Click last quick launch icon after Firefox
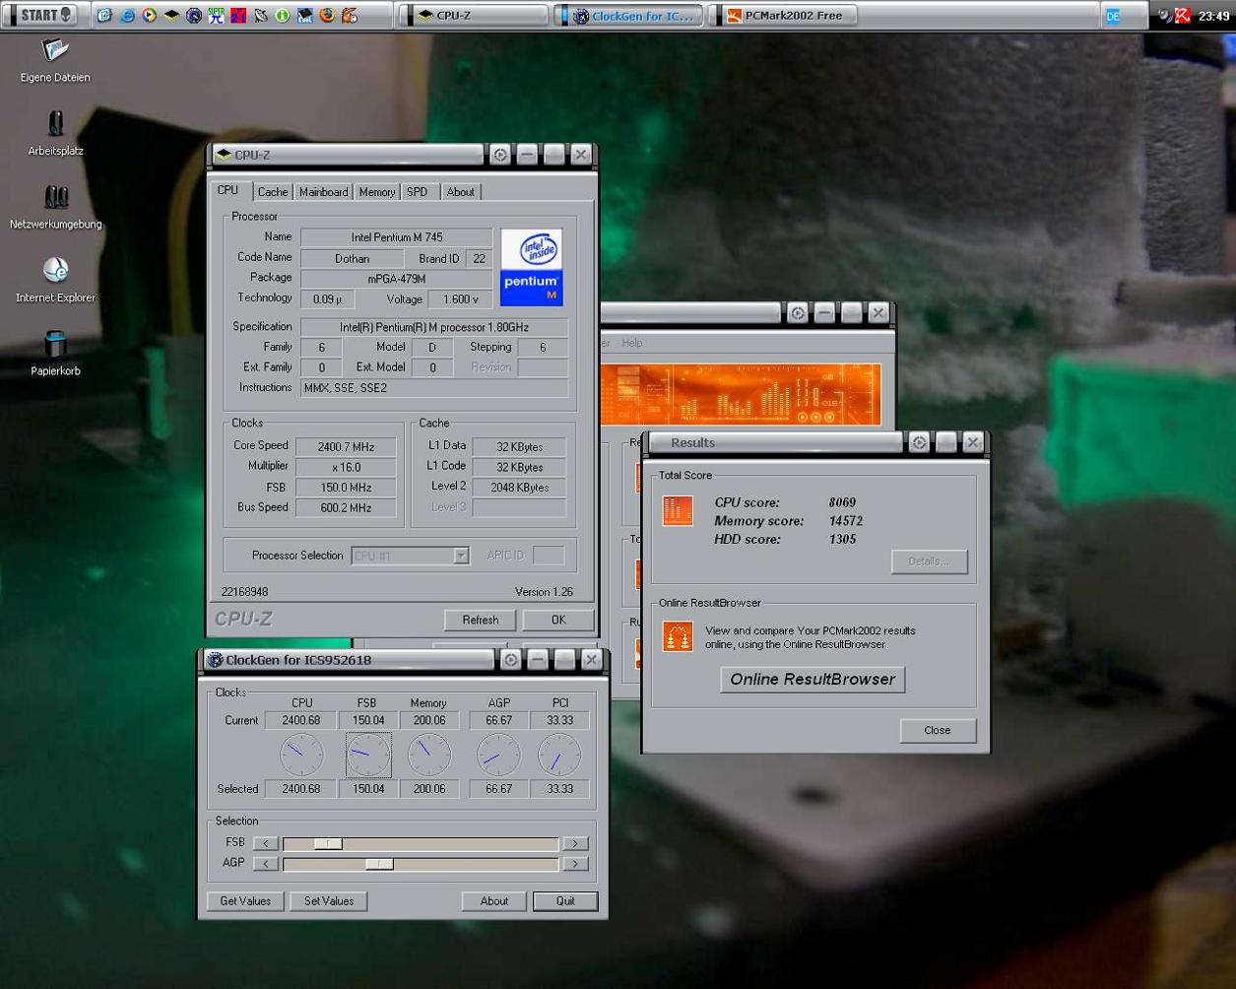The width and height of the screenshot is (1236, 989). click(349, 16)
